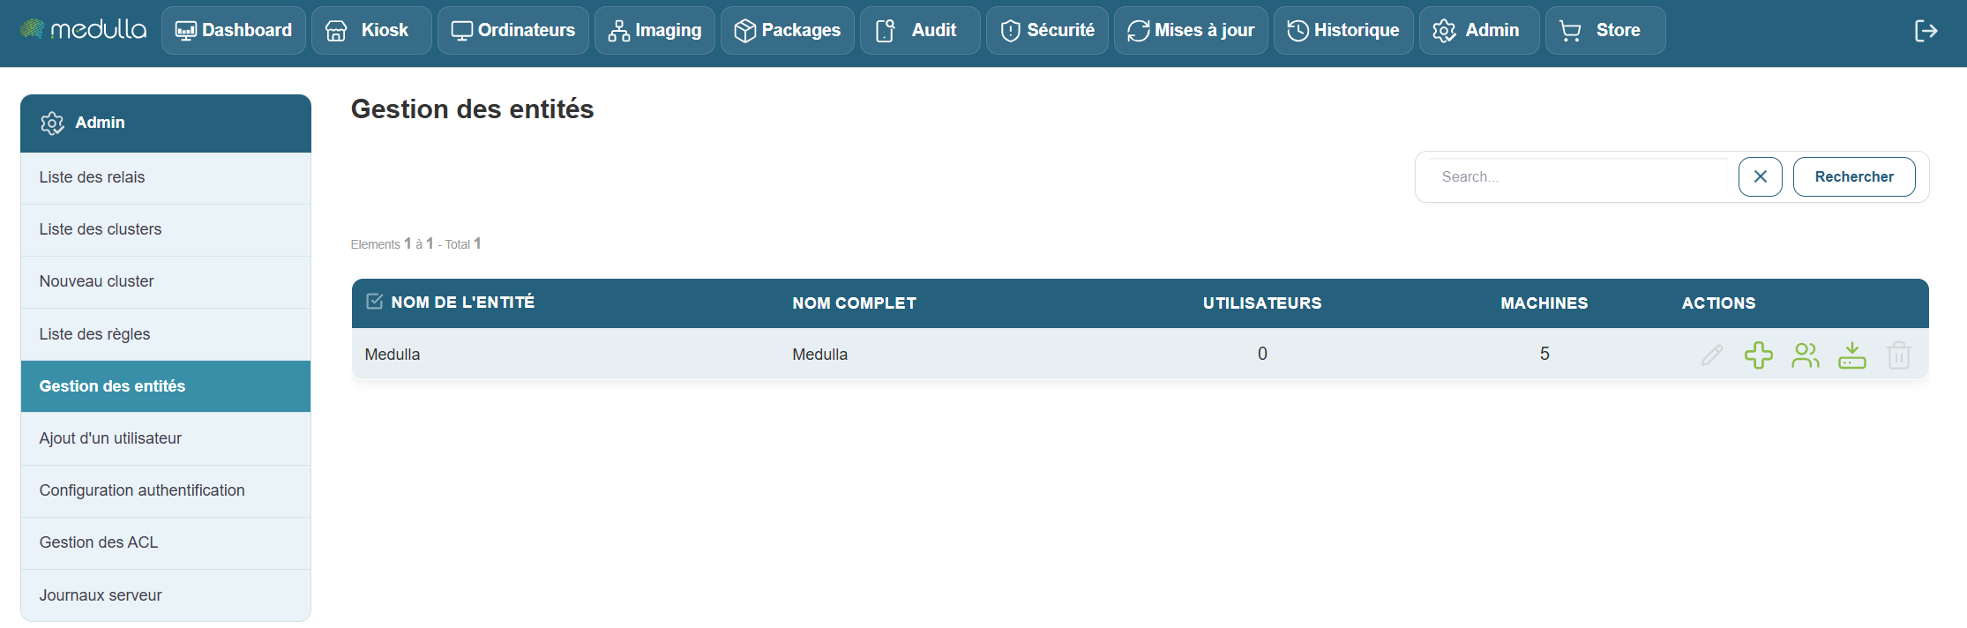This screenshot has width=1967, height=628.
Task: Select Nouveau cluster in sidebar
Action: pyautogui.click(x=166, y=281)
